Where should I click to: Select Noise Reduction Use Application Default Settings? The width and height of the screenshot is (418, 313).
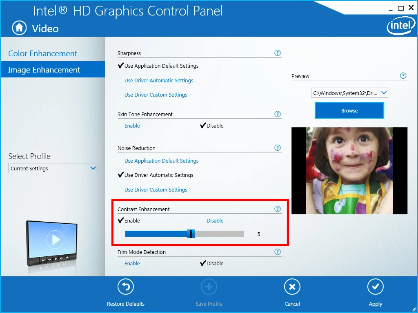162,161
